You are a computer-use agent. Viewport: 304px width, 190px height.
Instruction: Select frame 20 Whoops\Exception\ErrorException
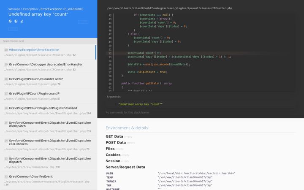[48, 52]
